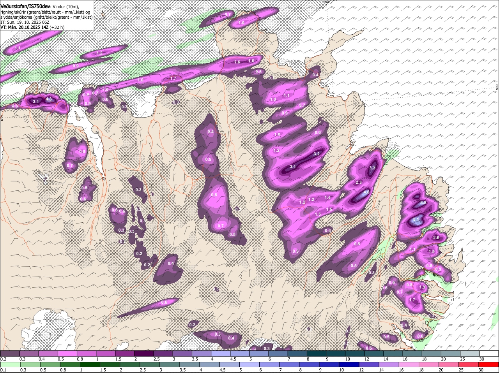Image resolution: width=499 pixels, height=373 pixels.
Task: Click the '25' label under upper legend
Action: (x=464, y=359)
